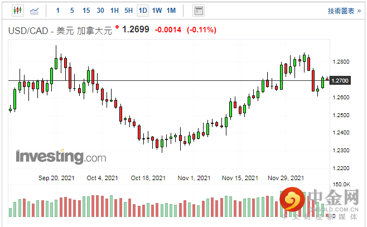This screenshot has width=367, height=227.
Task: Open the 技術圖表 technical chart link
Action: click(x=344, y=11)
